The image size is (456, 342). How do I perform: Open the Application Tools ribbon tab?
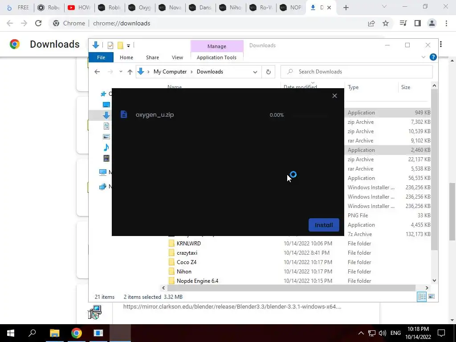tap(217, 57)
